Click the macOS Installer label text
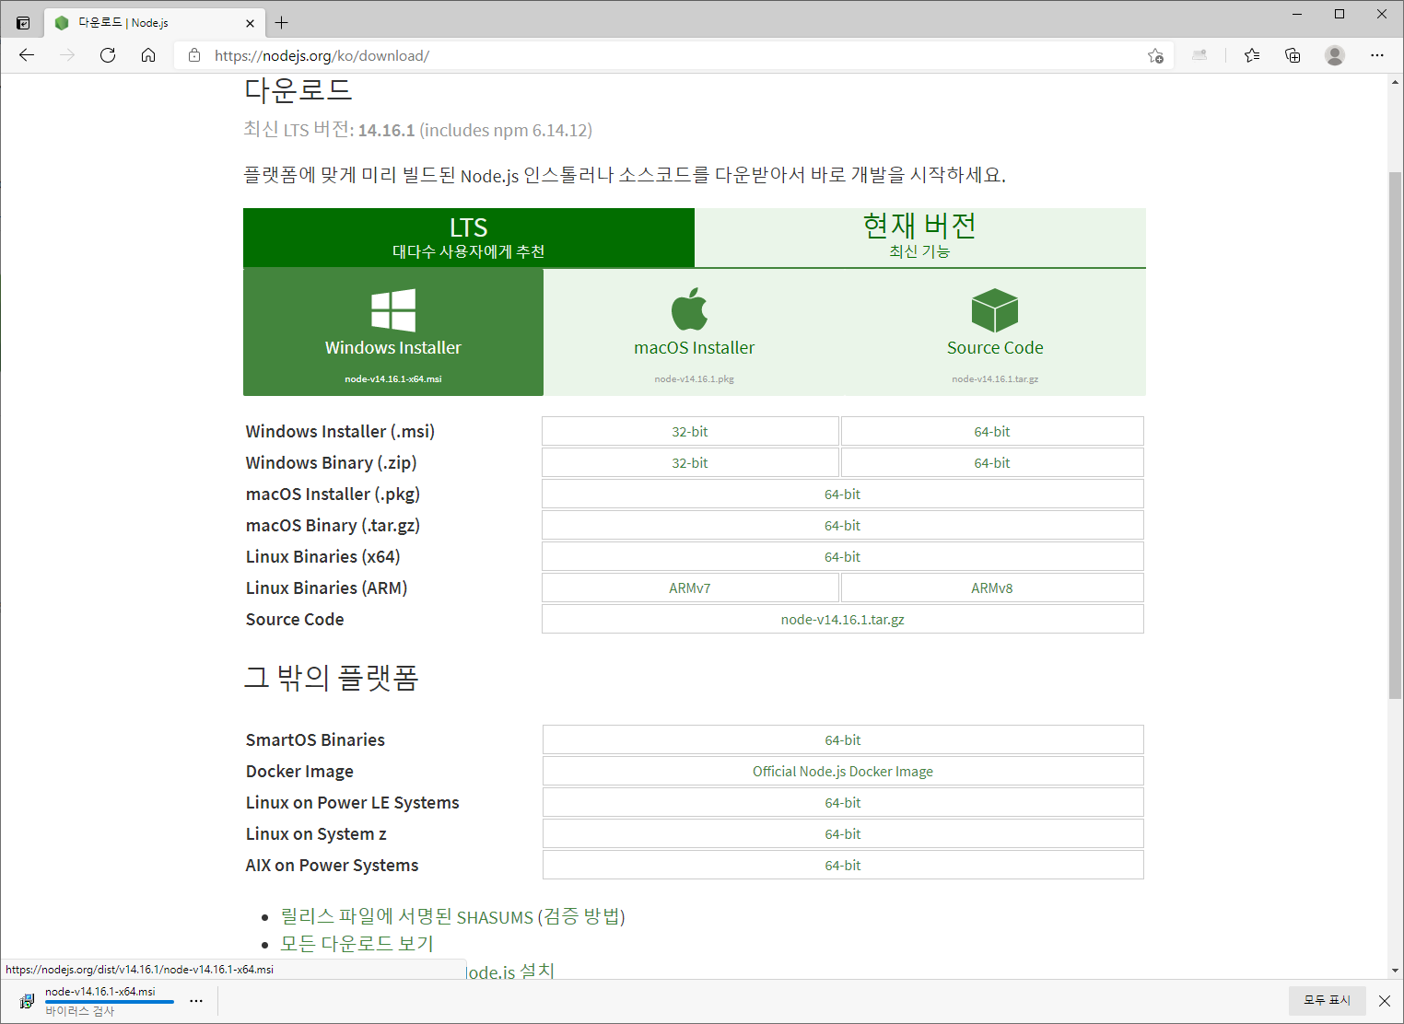Image resolution: width=1404 pixels, height=1024 pixels. [695, 347]
